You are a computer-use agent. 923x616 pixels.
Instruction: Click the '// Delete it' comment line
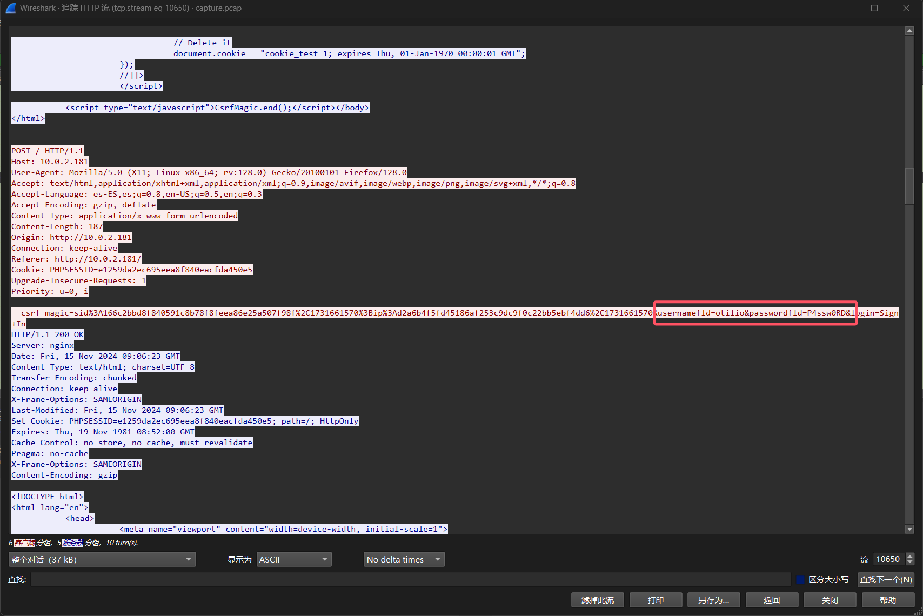203,43
